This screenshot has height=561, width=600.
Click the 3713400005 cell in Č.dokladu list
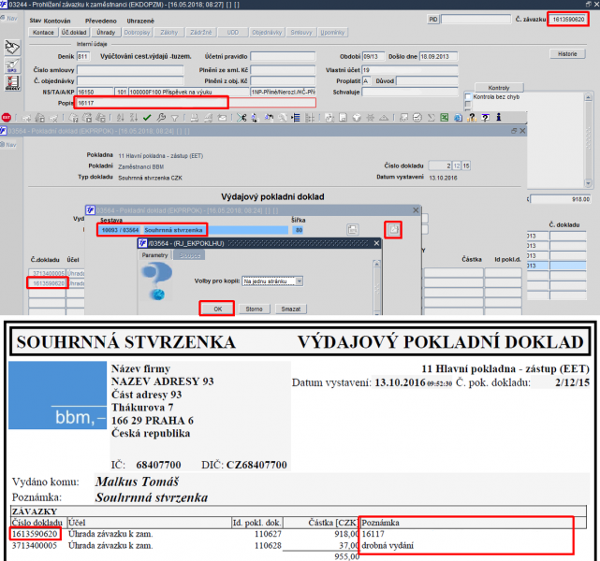coord(48,273)
